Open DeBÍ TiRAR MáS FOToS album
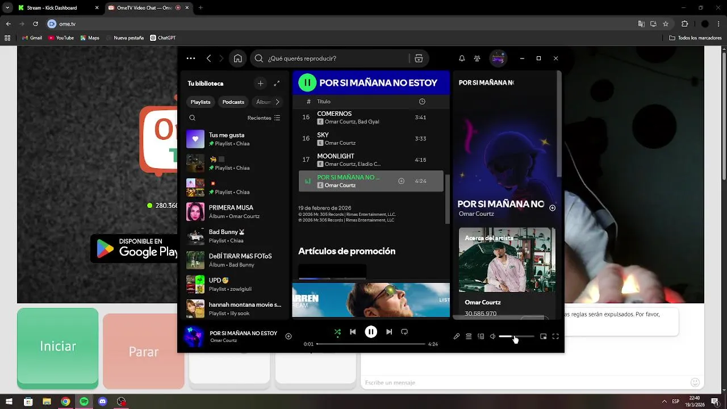The image size is (727, 409). pyautogui.click(x=235, y=260)
